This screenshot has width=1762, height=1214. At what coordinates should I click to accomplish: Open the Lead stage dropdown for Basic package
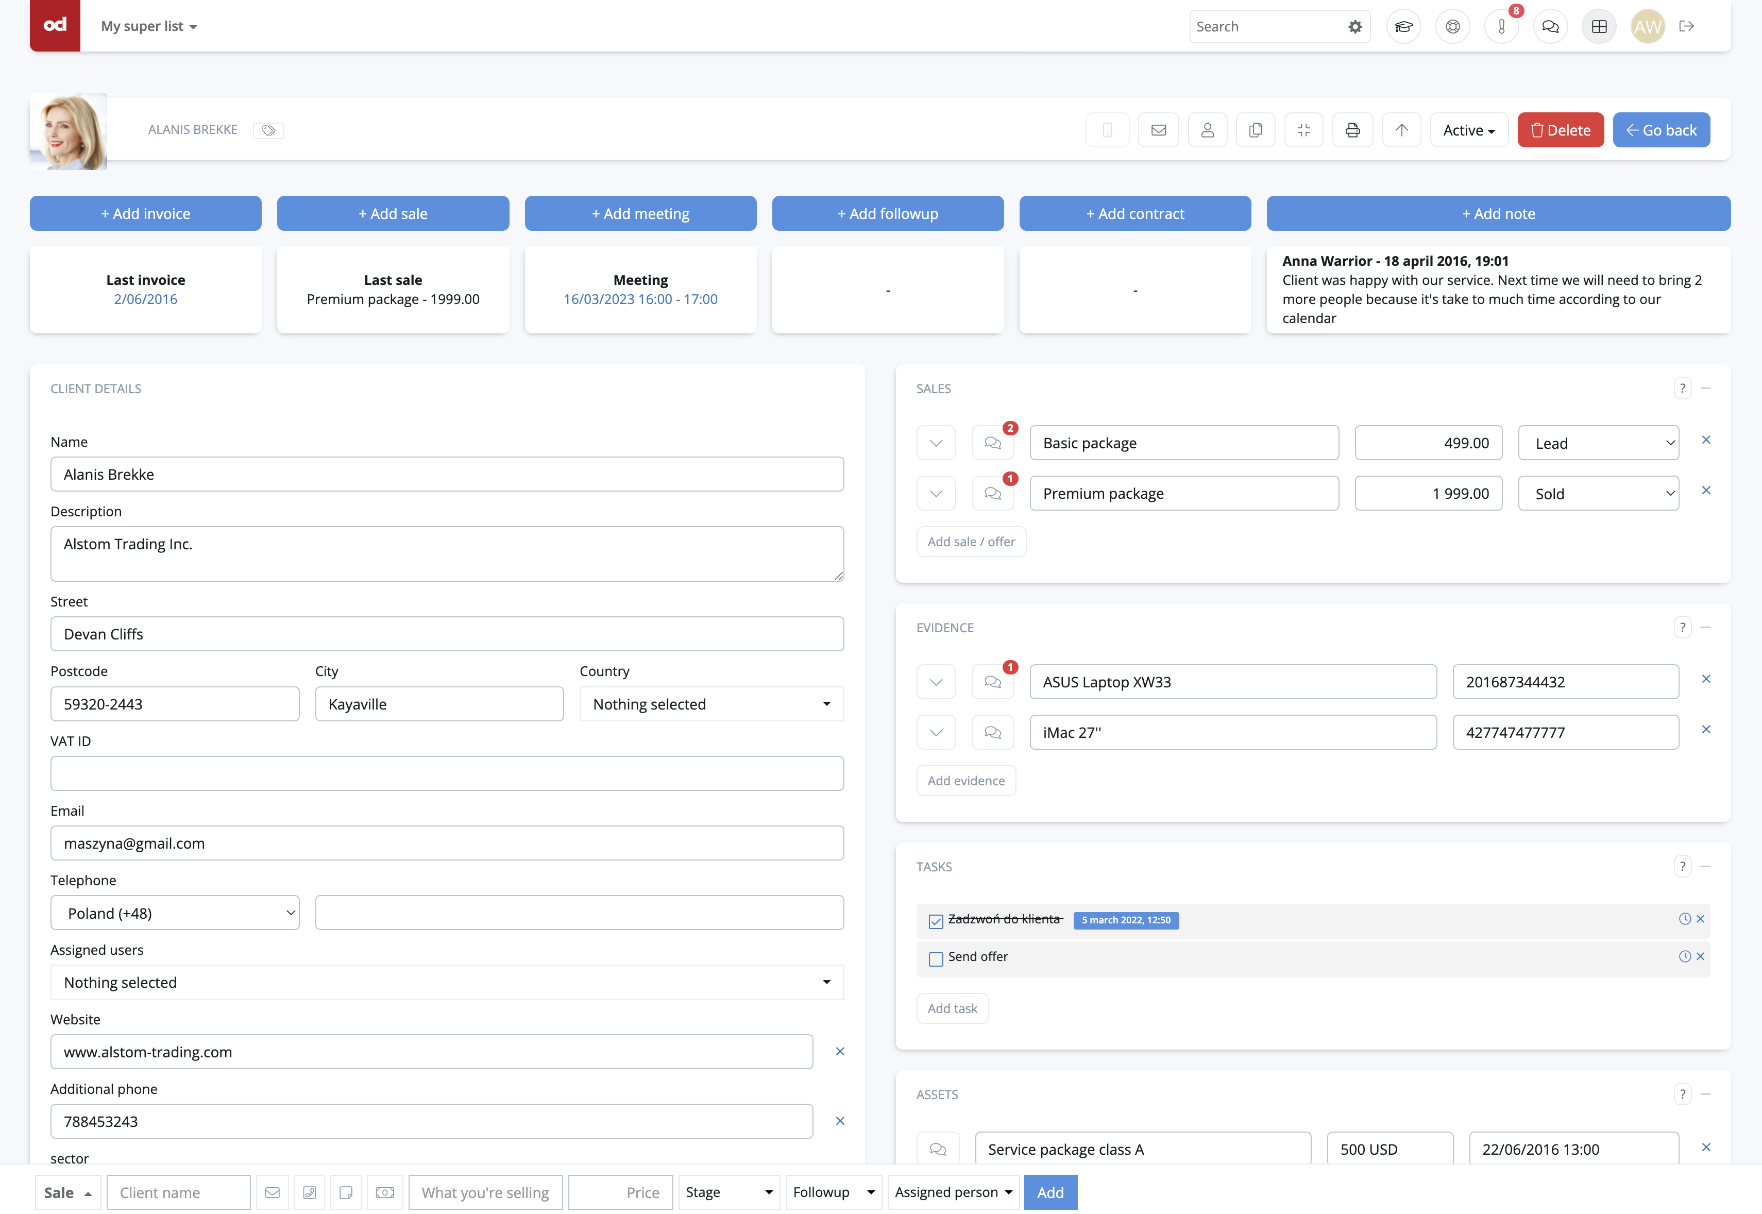coord(1598,443)
